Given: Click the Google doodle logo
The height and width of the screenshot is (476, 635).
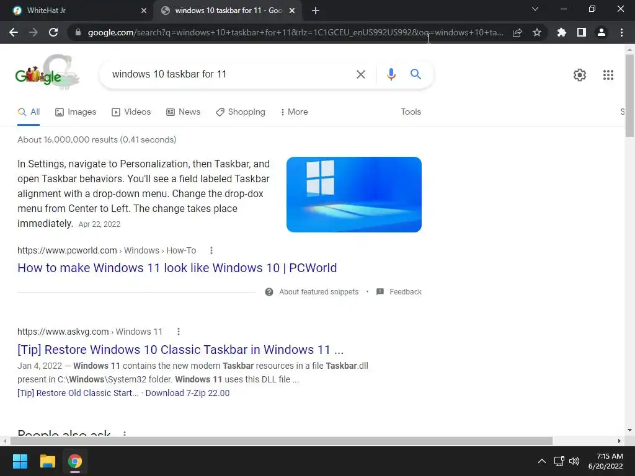Looking at the screenshot, I should [47, 72].
